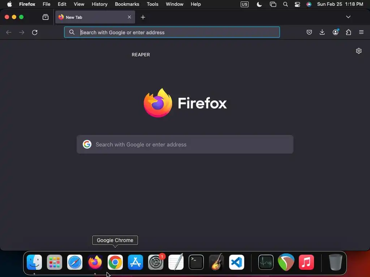Open the Apple menu

(9, 4)
